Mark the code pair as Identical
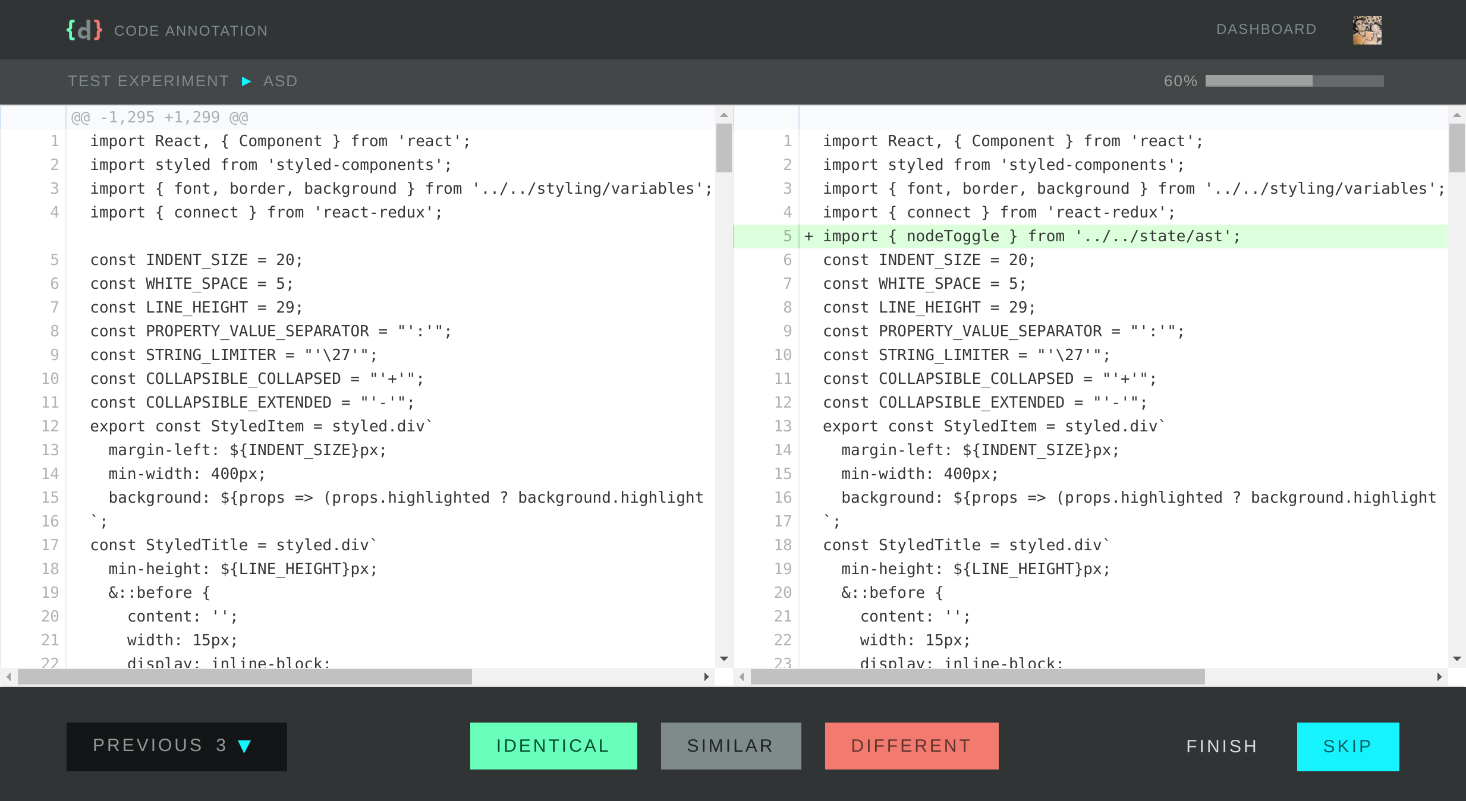The height and width of the screenshot is (801, 1466). (553, 746)
